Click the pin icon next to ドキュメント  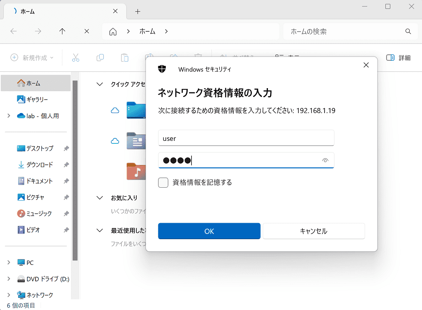point(66,181)
